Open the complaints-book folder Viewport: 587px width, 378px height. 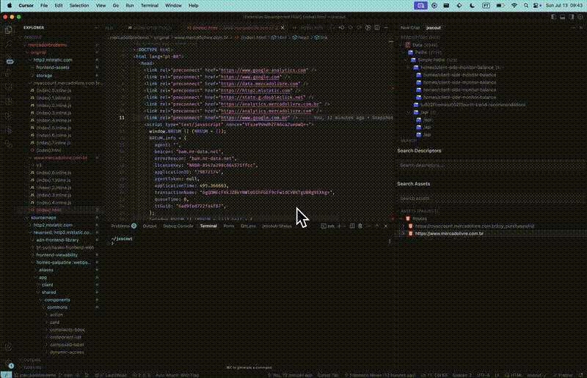(x=67, y=330)
